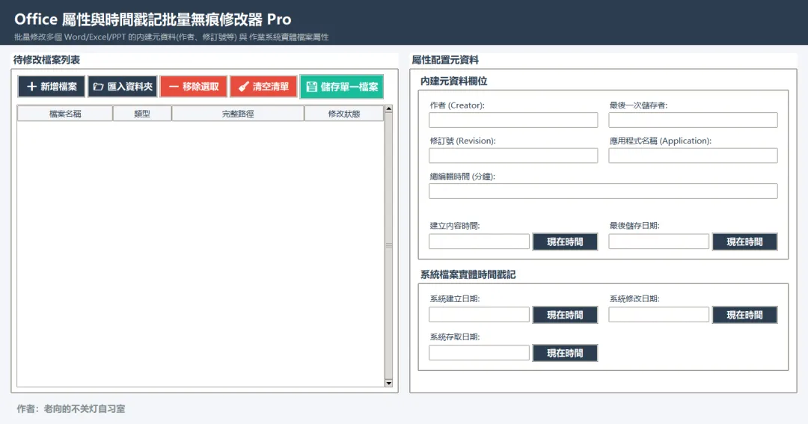808x424 pixels.
Task: Click the green 儲存單一檔案 button
Action: 342,87
